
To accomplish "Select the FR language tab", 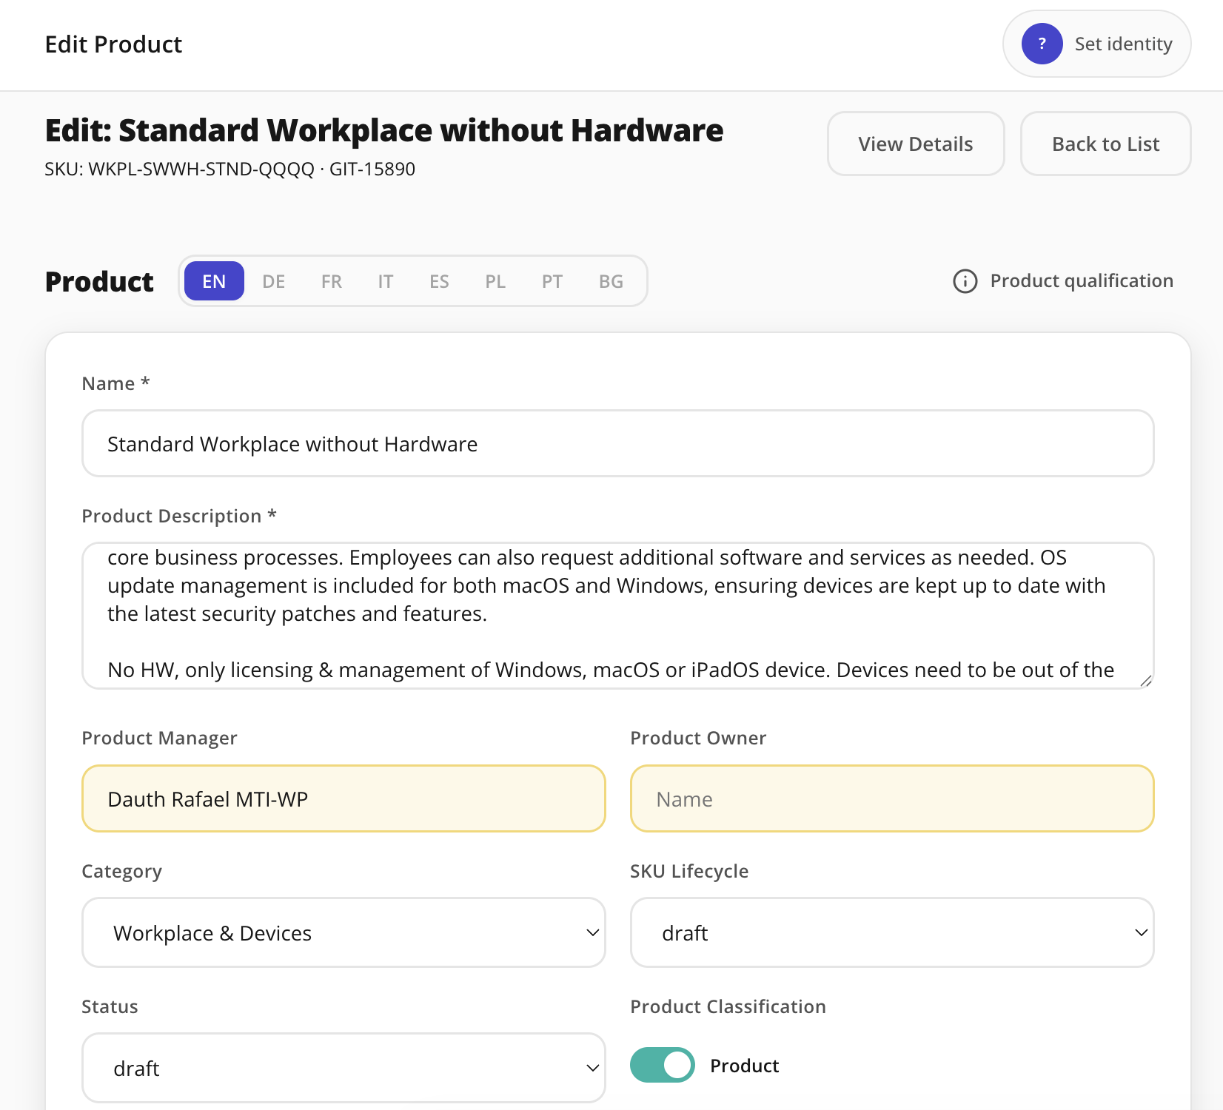I will coord(332,281).
